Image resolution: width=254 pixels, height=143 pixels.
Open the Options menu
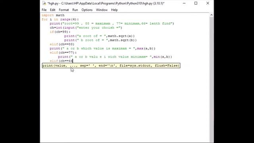(x=87, y=10)
